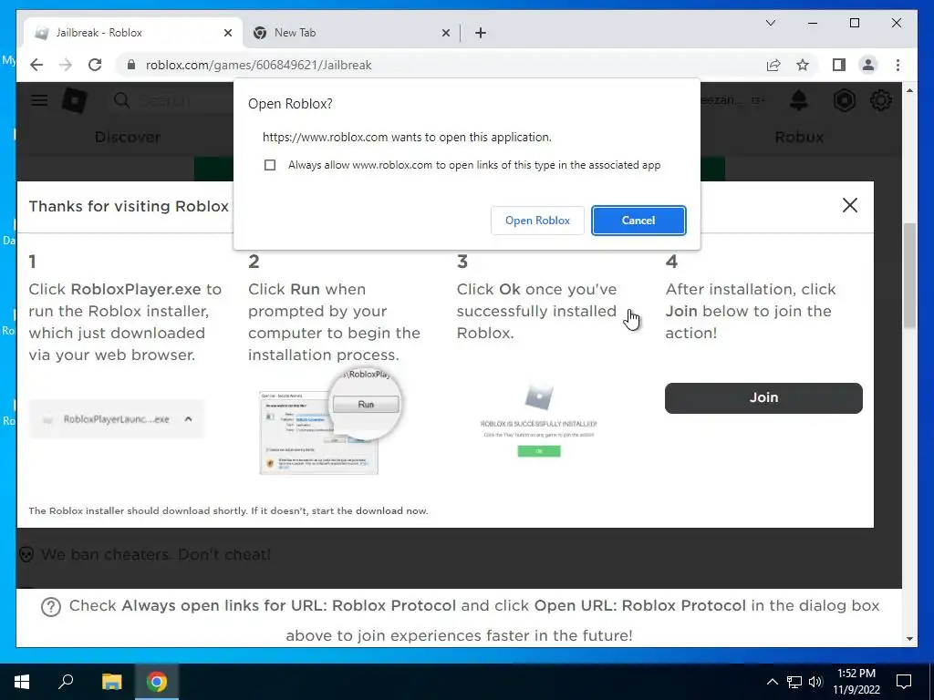The width and height of the screenshot is (934, 700).
Task: Open the Chrome side panel
Action: [839, 65]
